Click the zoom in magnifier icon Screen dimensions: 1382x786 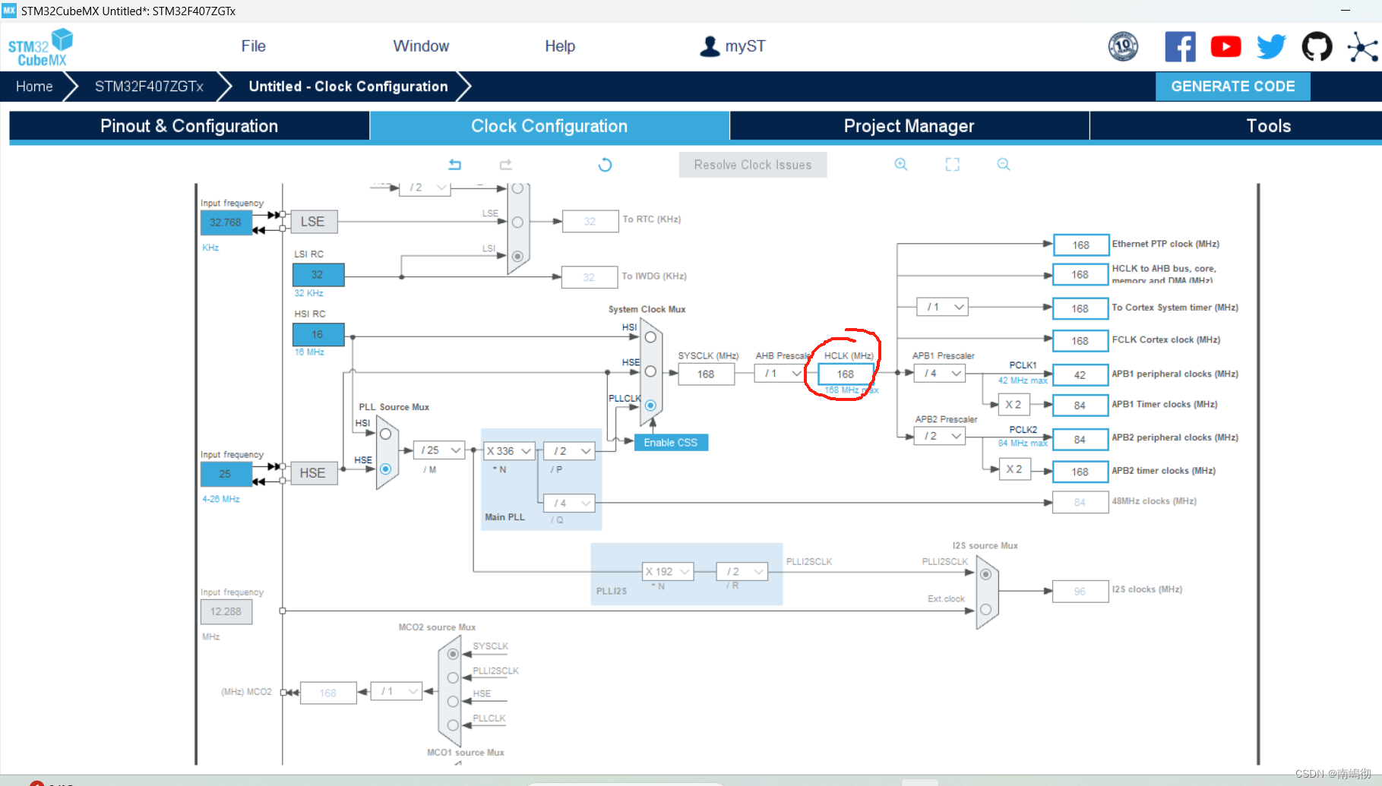901,164
